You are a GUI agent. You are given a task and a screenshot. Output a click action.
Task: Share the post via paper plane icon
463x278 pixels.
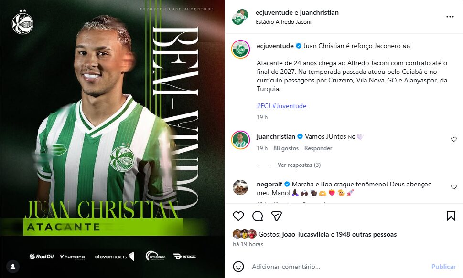276,216
